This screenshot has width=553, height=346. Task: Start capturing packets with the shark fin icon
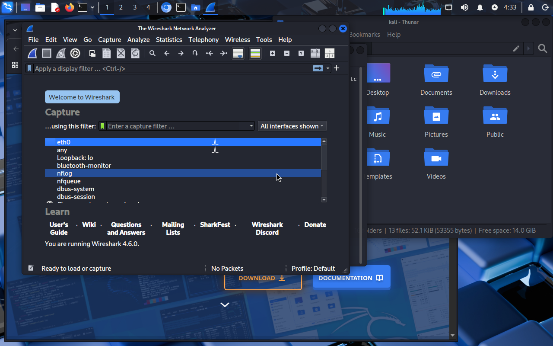[33, 53]
